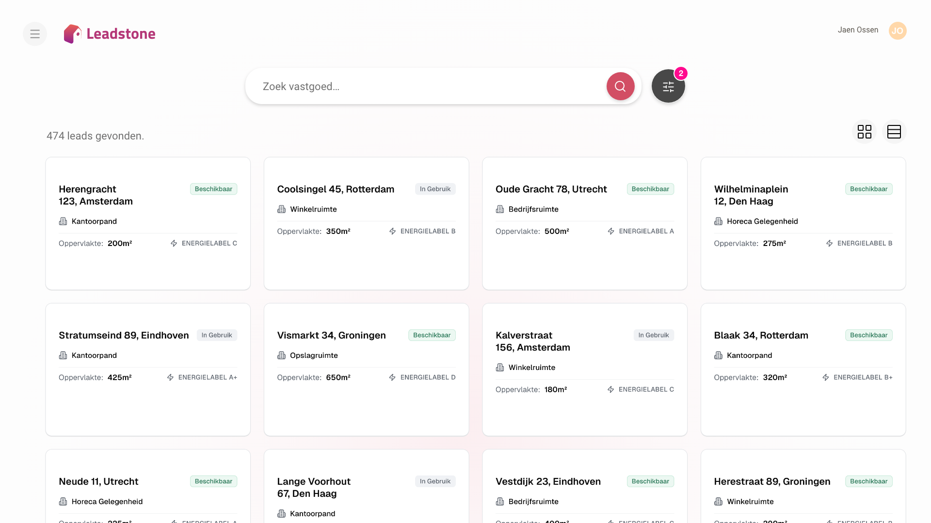The image size is (931, 523).
Task: Click the energy label icon on Coolsingel 45
Action: click(392, 231)
